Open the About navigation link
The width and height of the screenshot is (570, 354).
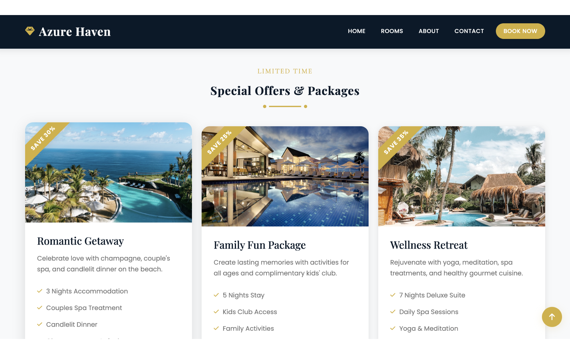point(429,31)
